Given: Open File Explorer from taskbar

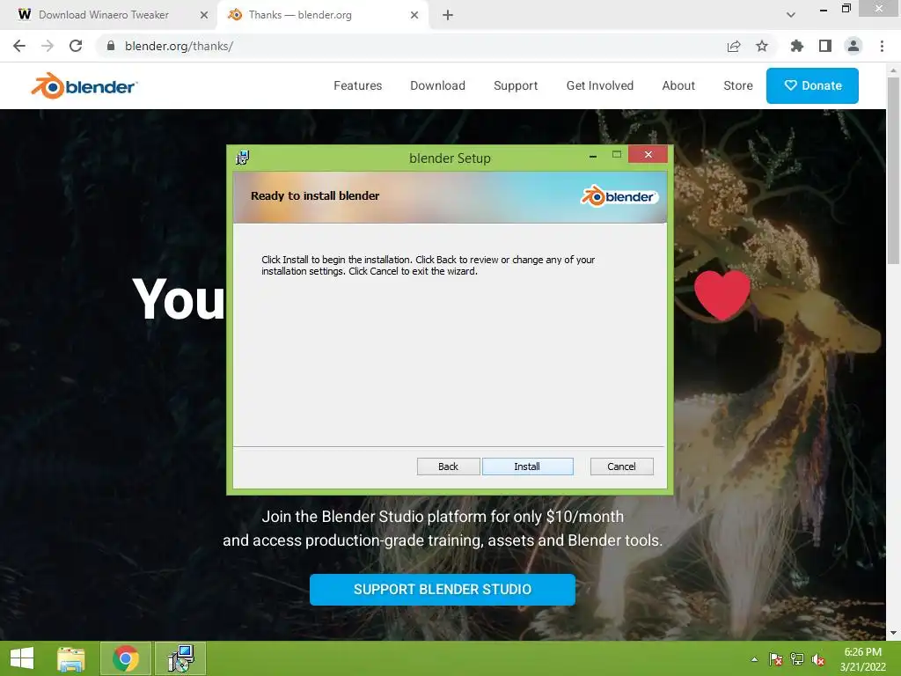Looking at the screenshot, I should [71, 658].
